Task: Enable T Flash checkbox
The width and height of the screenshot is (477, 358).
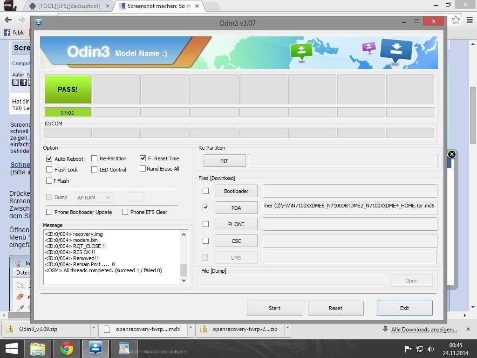Action: coord(49,180)
